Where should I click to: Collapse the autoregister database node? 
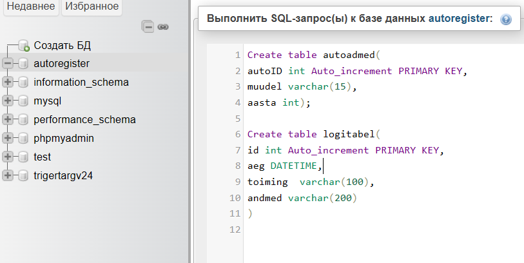[x=8, y=64]
